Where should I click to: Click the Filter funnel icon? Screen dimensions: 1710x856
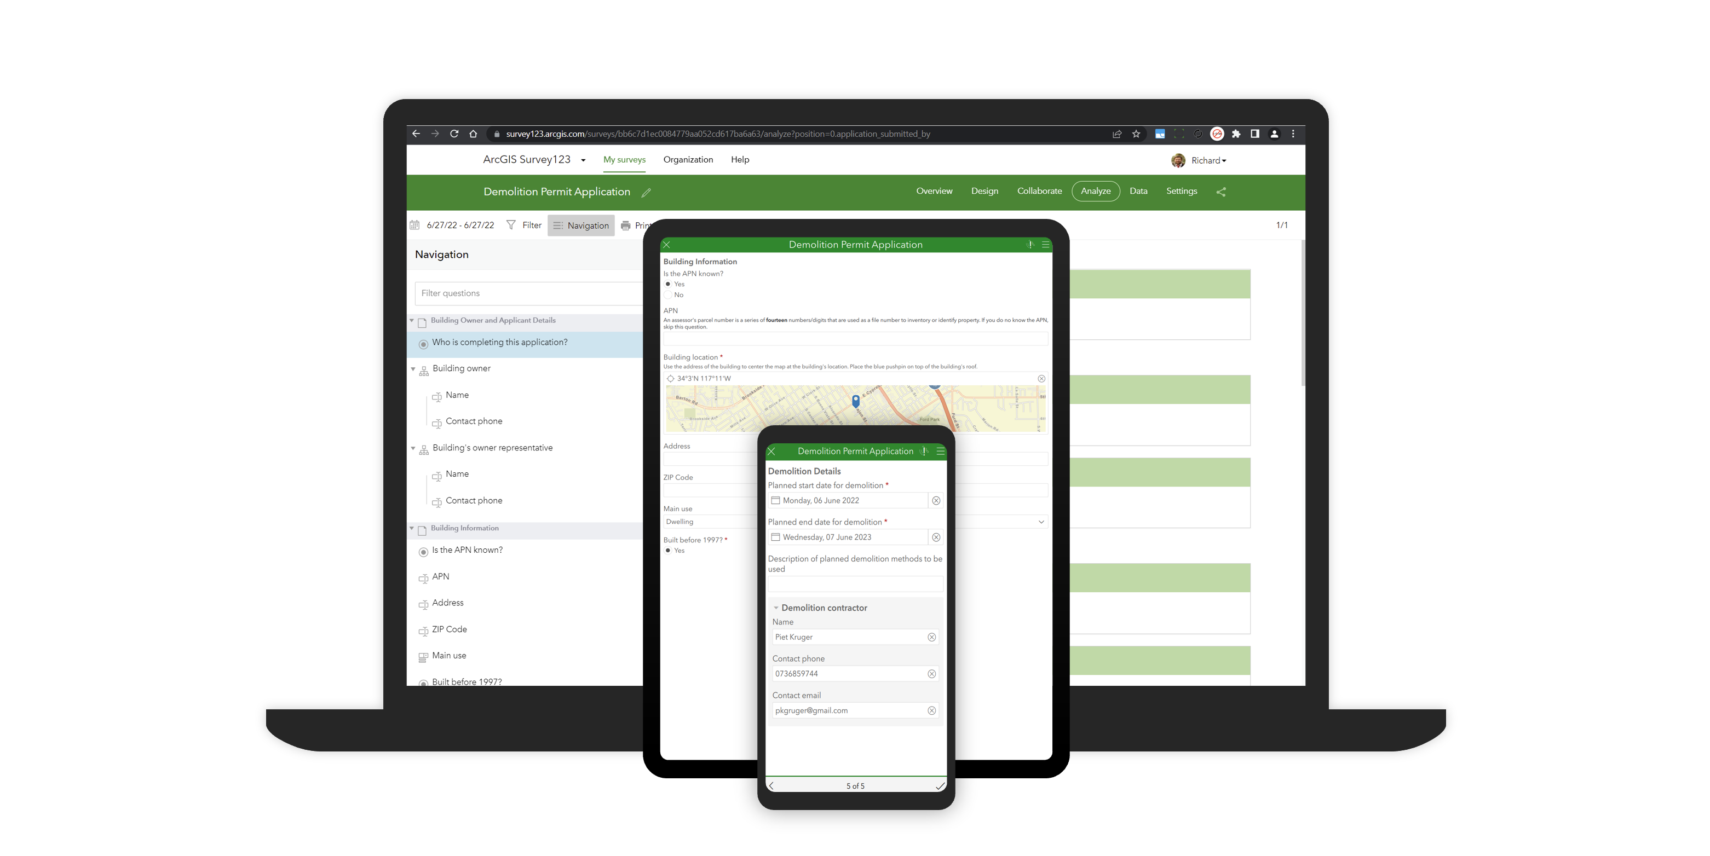pos(510,225)
